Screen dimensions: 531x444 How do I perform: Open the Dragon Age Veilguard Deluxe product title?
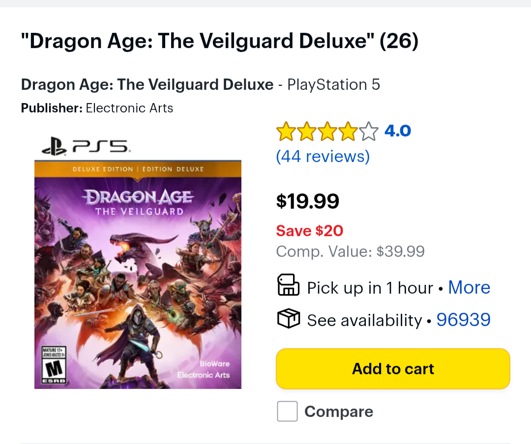[147, 84]
